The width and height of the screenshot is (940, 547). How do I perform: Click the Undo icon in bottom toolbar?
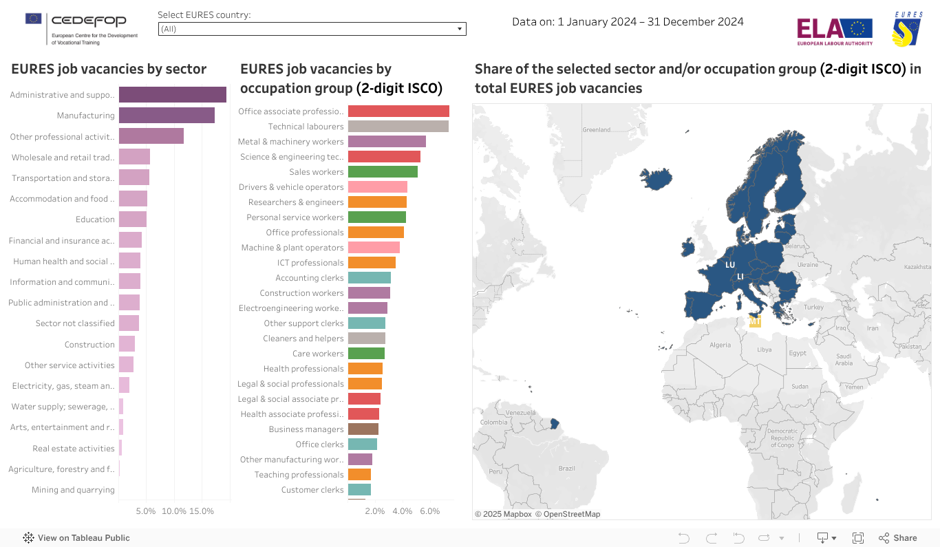pos(683,538)
